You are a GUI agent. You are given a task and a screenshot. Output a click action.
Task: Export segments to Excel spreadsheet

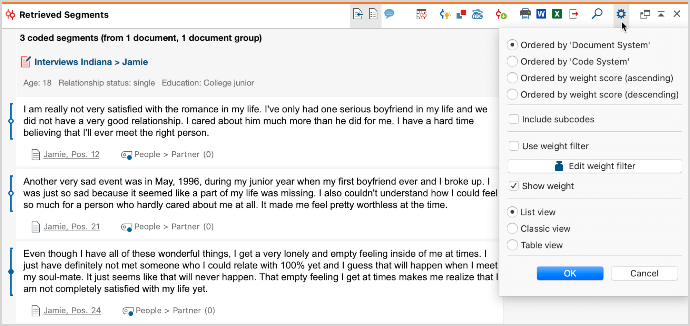tap(557, 14)
